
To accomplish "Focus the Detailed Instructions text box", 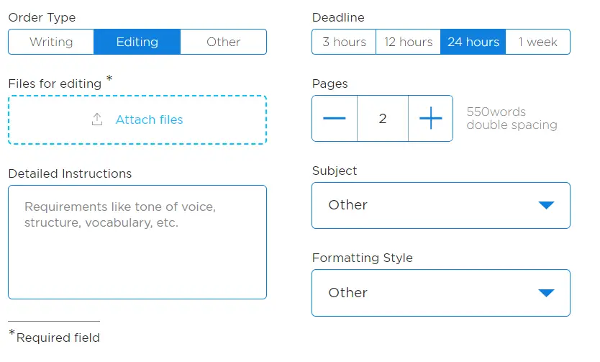I will (x=137, y=243).
